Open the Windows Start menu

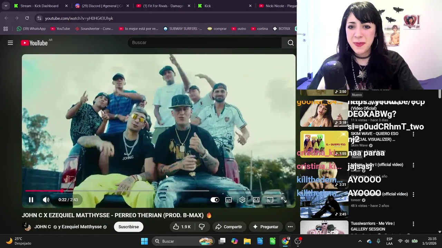pyautogui.click(x=144, y=241)
